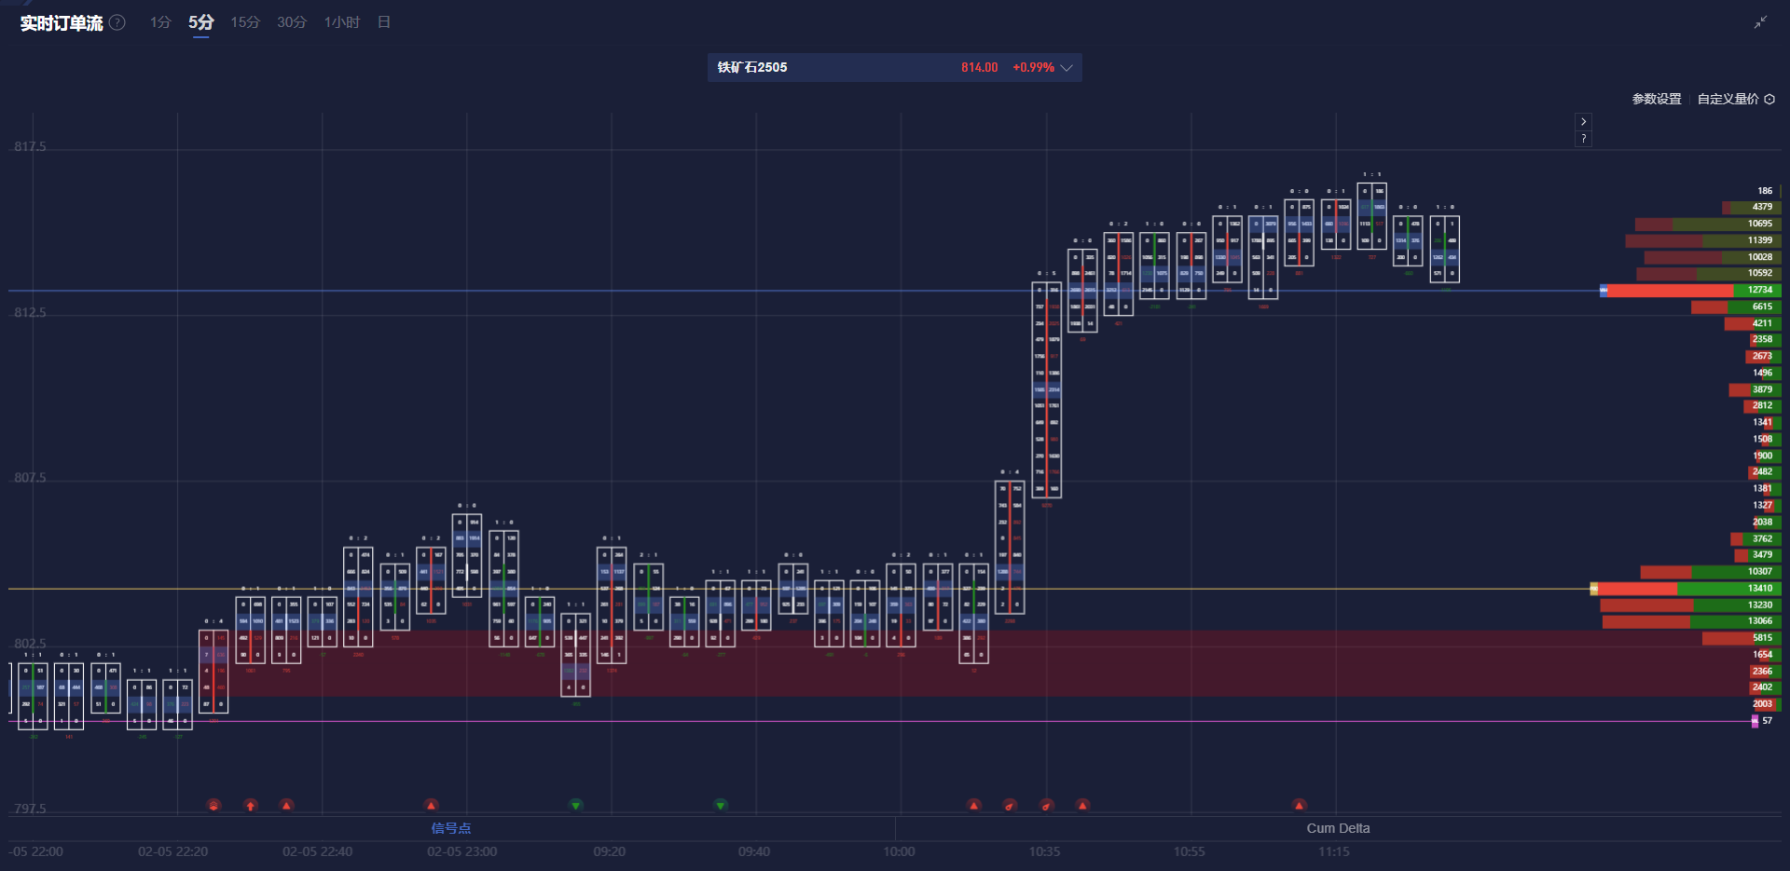Click the volume profile bar labeled 4211
The width and height of the screenshot is (1790, 871).
click(x=1753, y=323)
